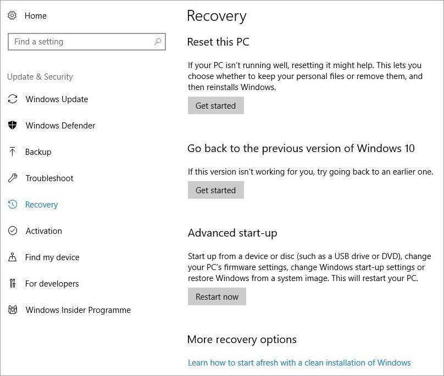Open the Windows Update settings page
Screen dimensions: 444x376
point(57,99)
